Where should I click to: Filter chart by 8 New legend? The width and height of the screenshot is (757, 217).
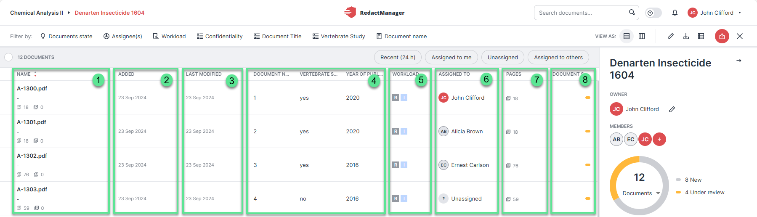click(689, 180)
